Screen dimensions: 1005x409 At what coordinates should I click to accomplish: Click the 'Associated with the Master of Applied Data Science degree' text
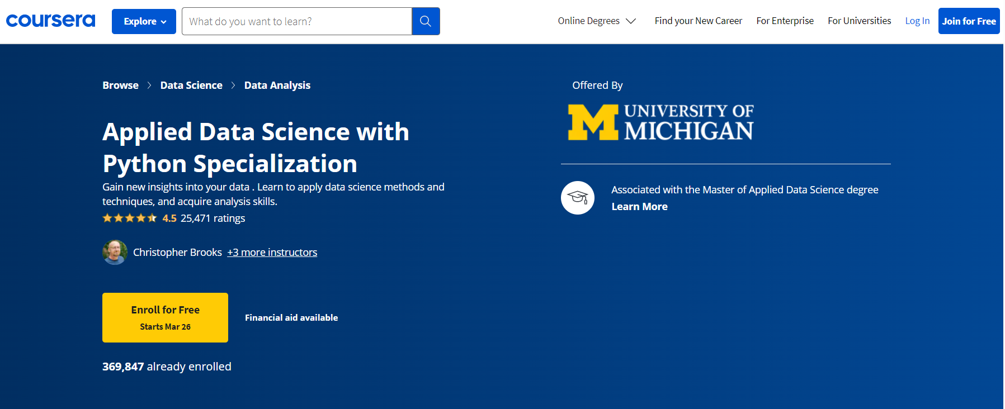744,189
